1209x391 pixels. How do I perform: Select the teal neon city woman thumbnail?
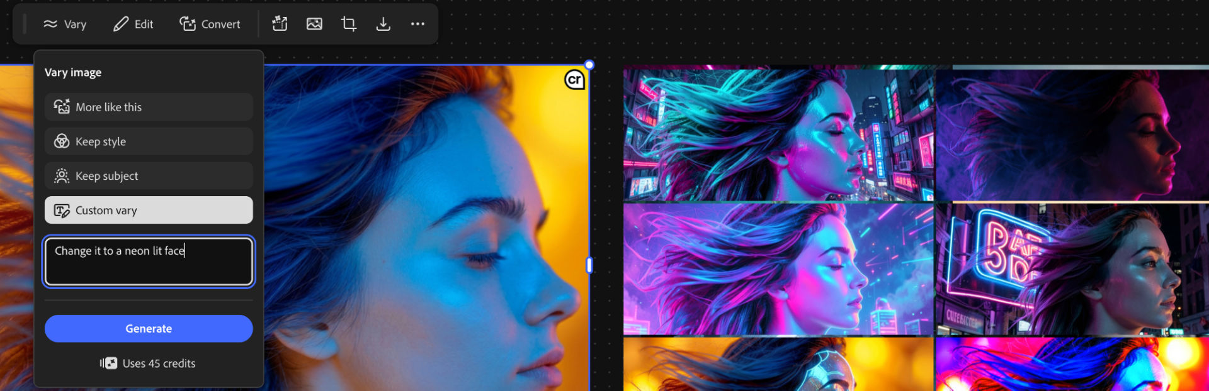778,135
